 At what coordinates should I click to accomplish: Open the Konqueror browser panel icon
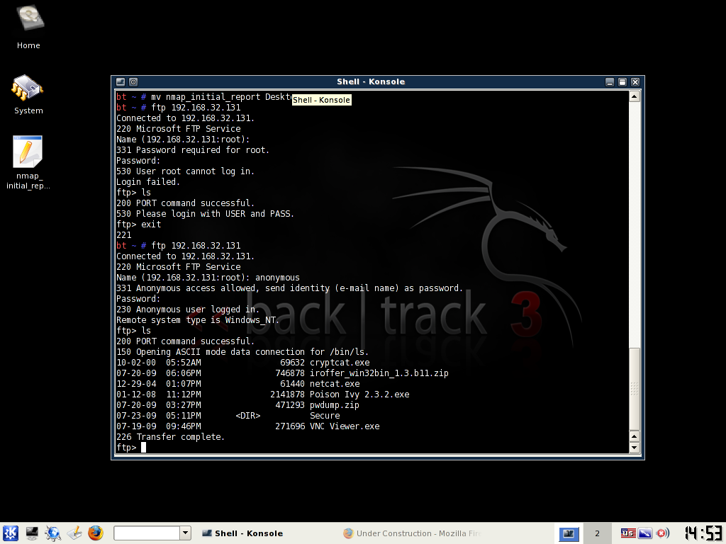pos(52,533)
